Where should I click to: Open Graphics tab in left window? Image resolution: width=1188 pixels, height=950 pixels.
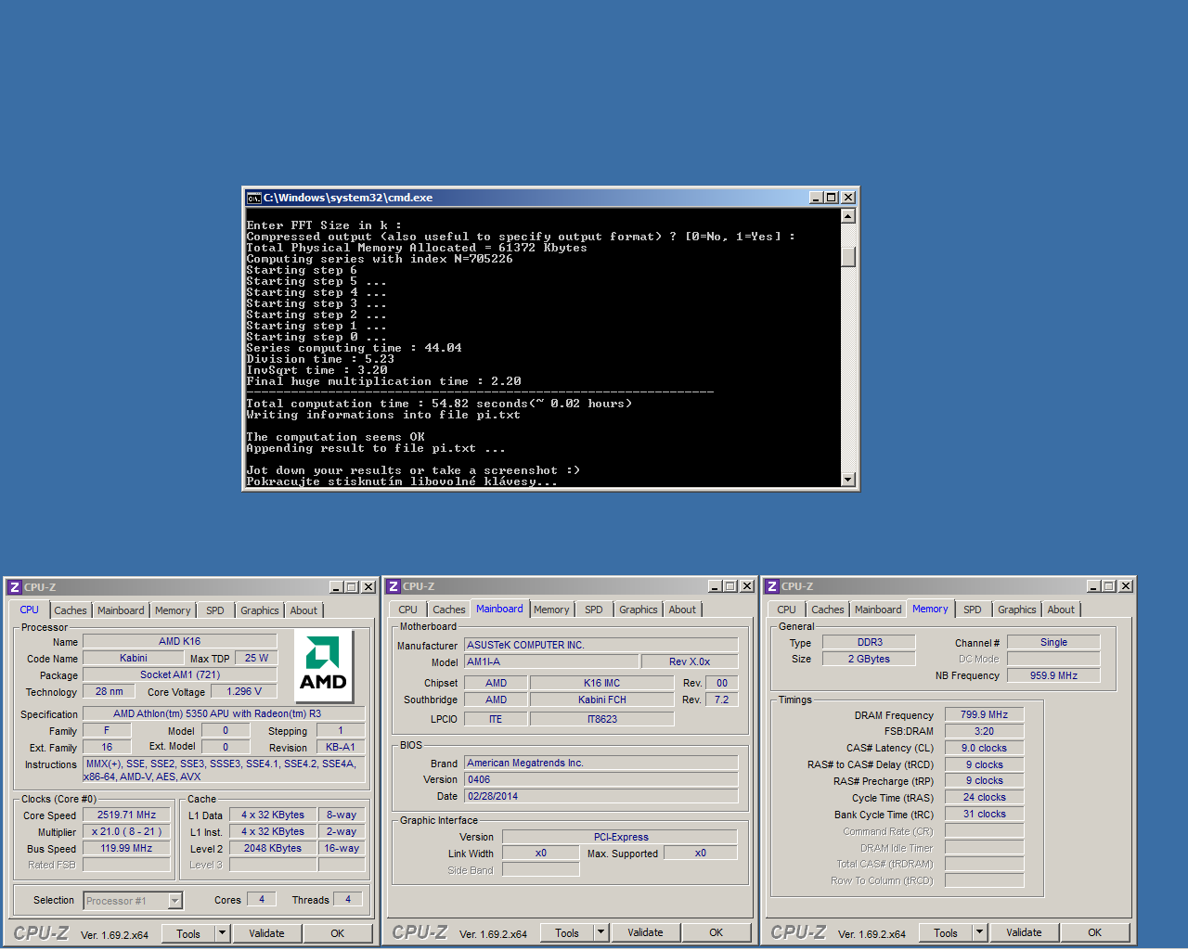coord(260,610)
